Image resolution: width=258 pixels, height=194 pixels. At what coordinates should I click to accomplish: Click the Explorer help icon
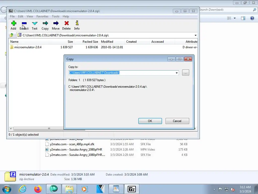pyautogui.click(x=252, y=18)
